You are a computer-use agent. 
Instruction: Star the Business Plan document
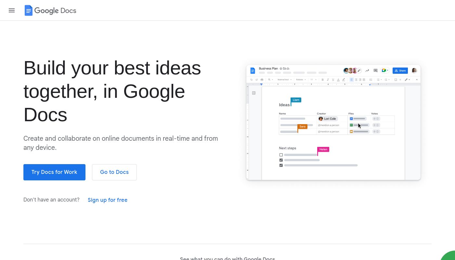pyautogui.click(x=281, y=69)
